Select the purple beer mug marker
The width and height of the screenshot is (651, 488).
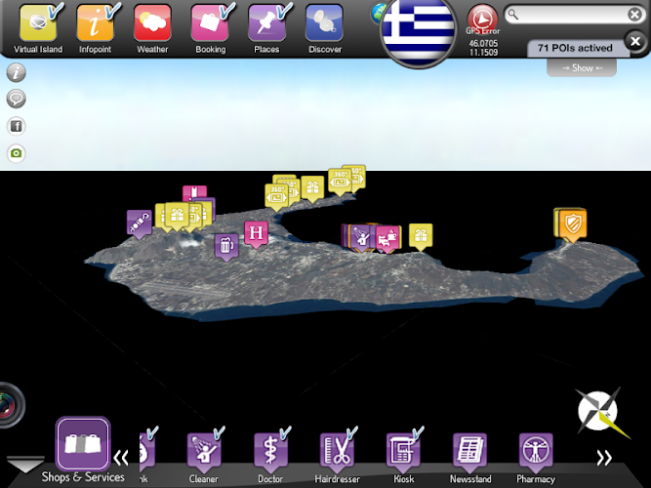point(226,247)
